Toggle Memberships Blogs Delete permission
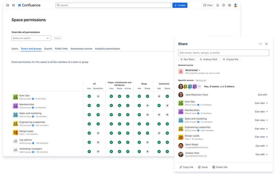Screen dimensions: 275x175 point(148,105)
